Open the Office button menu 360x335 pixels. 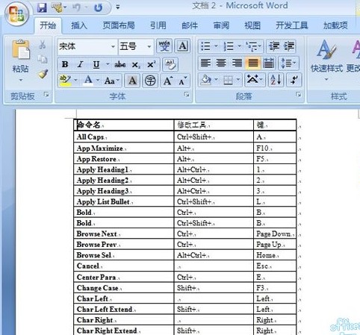(x=16, y=13)
